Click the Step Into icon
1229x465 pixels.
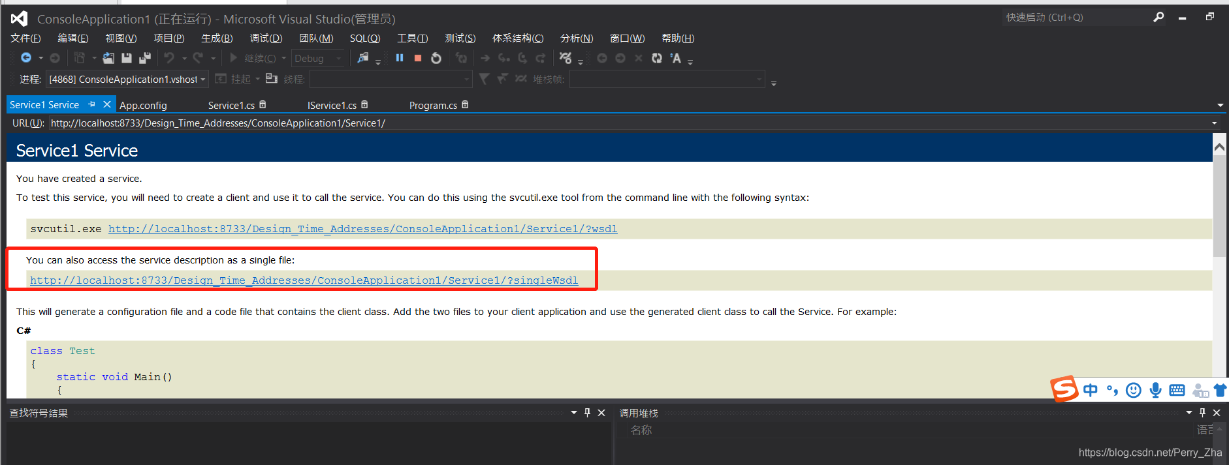point(504,58)
